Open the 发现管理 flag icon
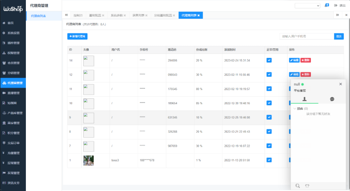This screenshot has width=350, height=191. coord(4,173)
